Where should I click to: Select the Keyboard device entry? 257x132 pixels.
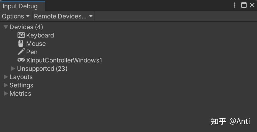tap(40, 35)
